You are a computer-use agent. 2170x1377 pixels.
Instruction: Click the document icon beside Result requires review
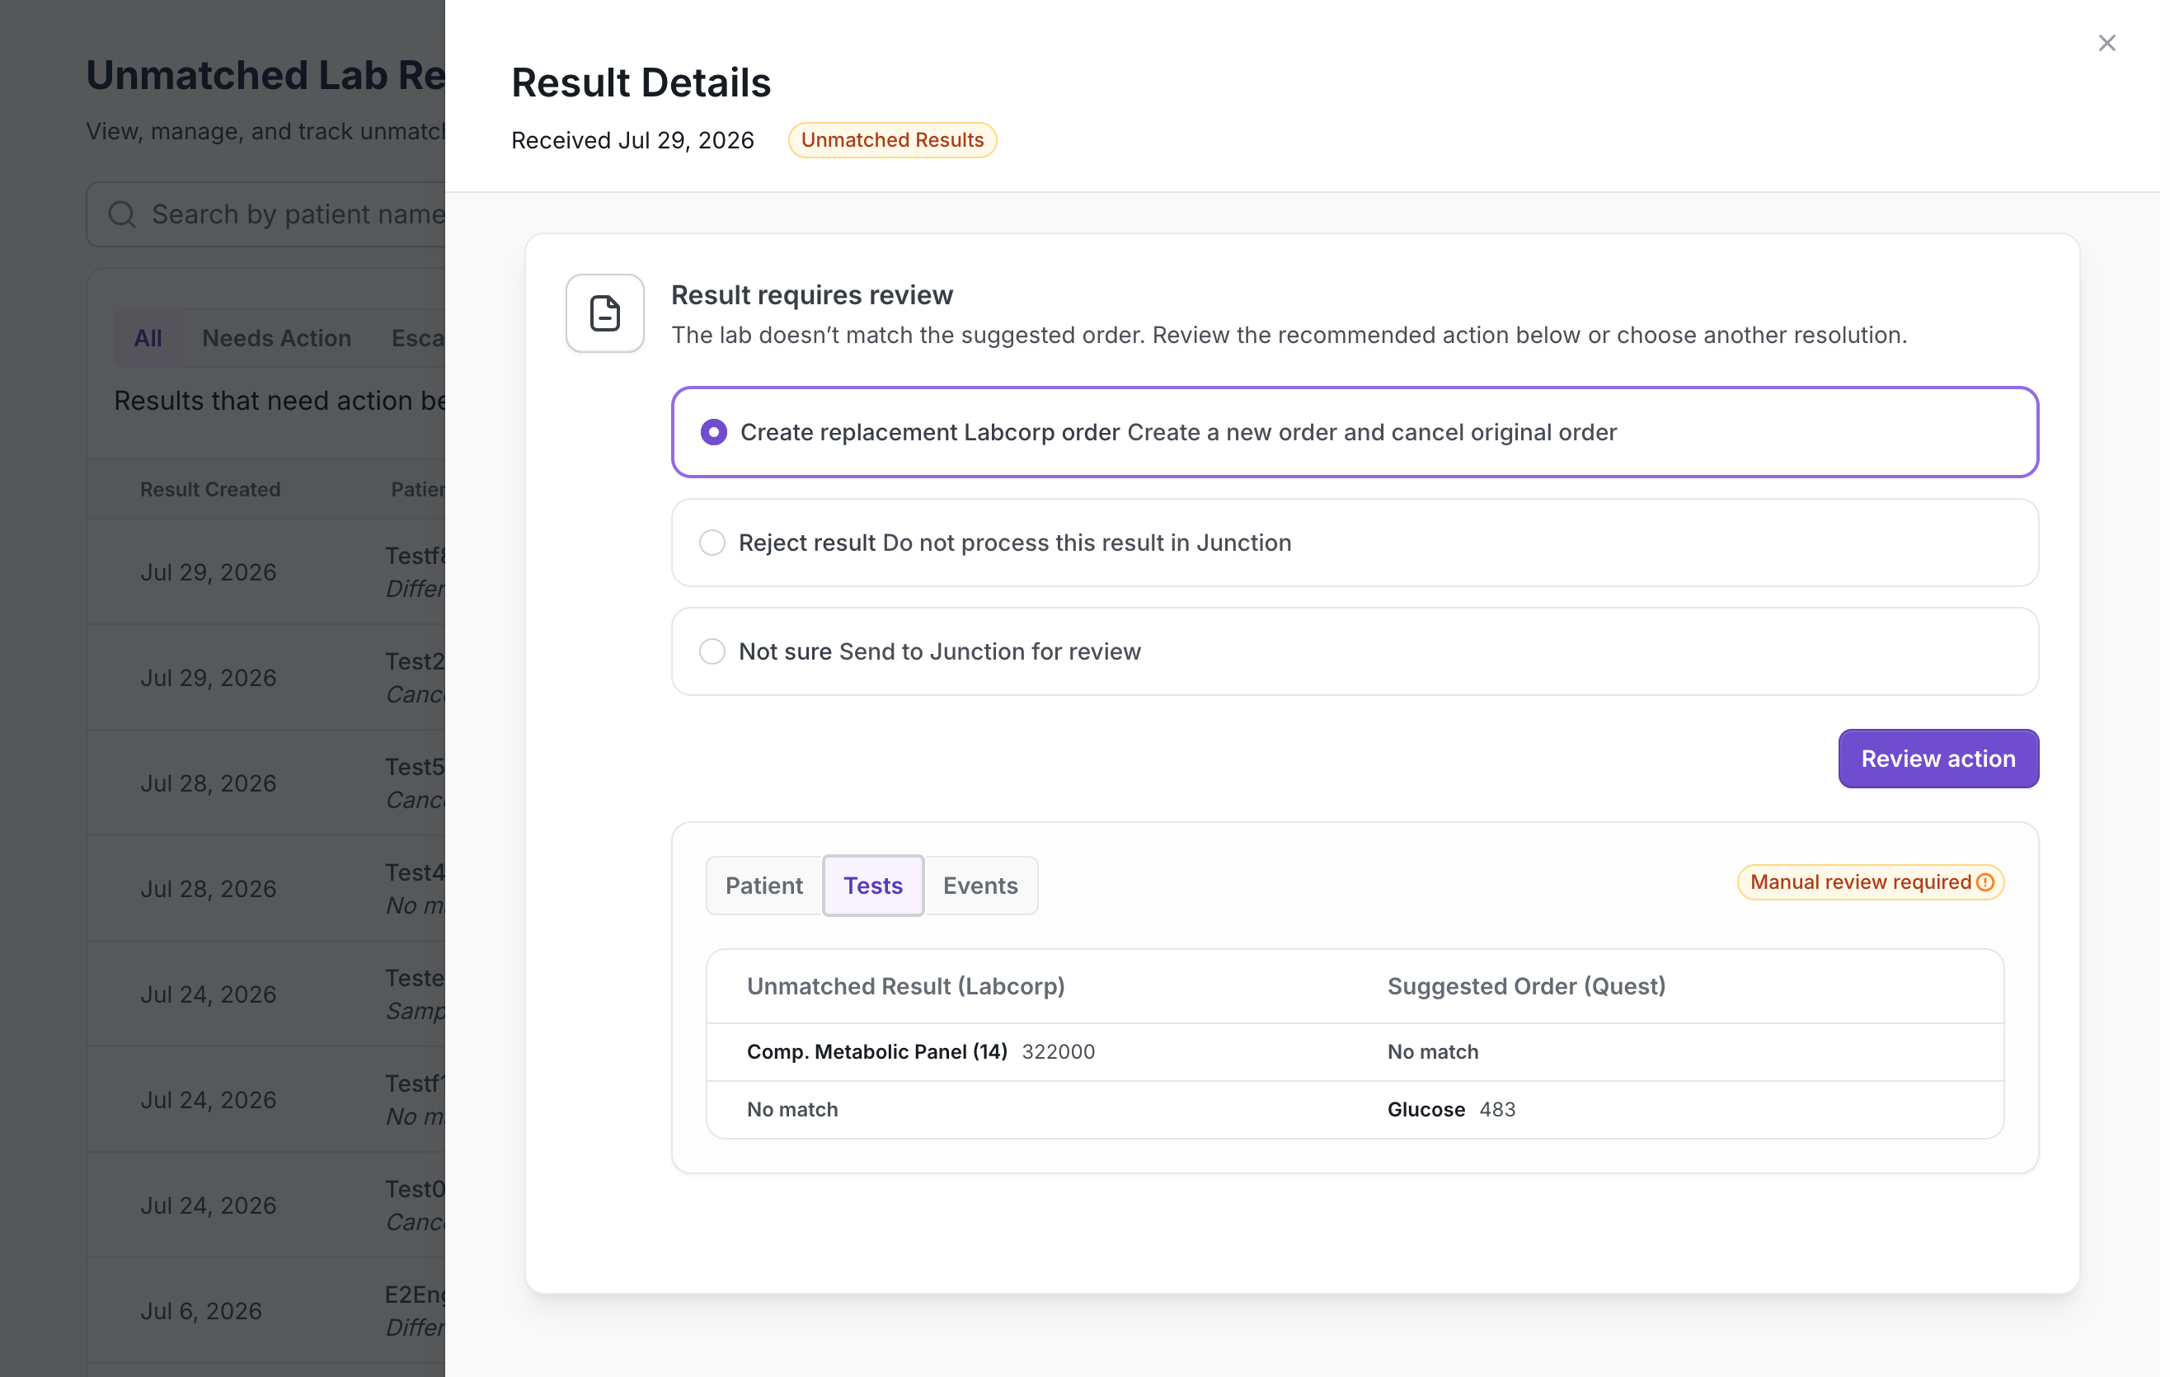click(604, 313)
